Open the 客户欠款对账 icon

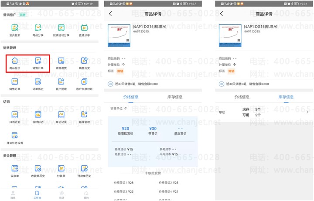point(84,82)
